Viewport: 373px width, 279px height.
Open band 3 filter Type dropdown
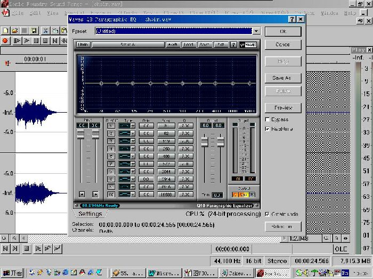click(133, 141)
